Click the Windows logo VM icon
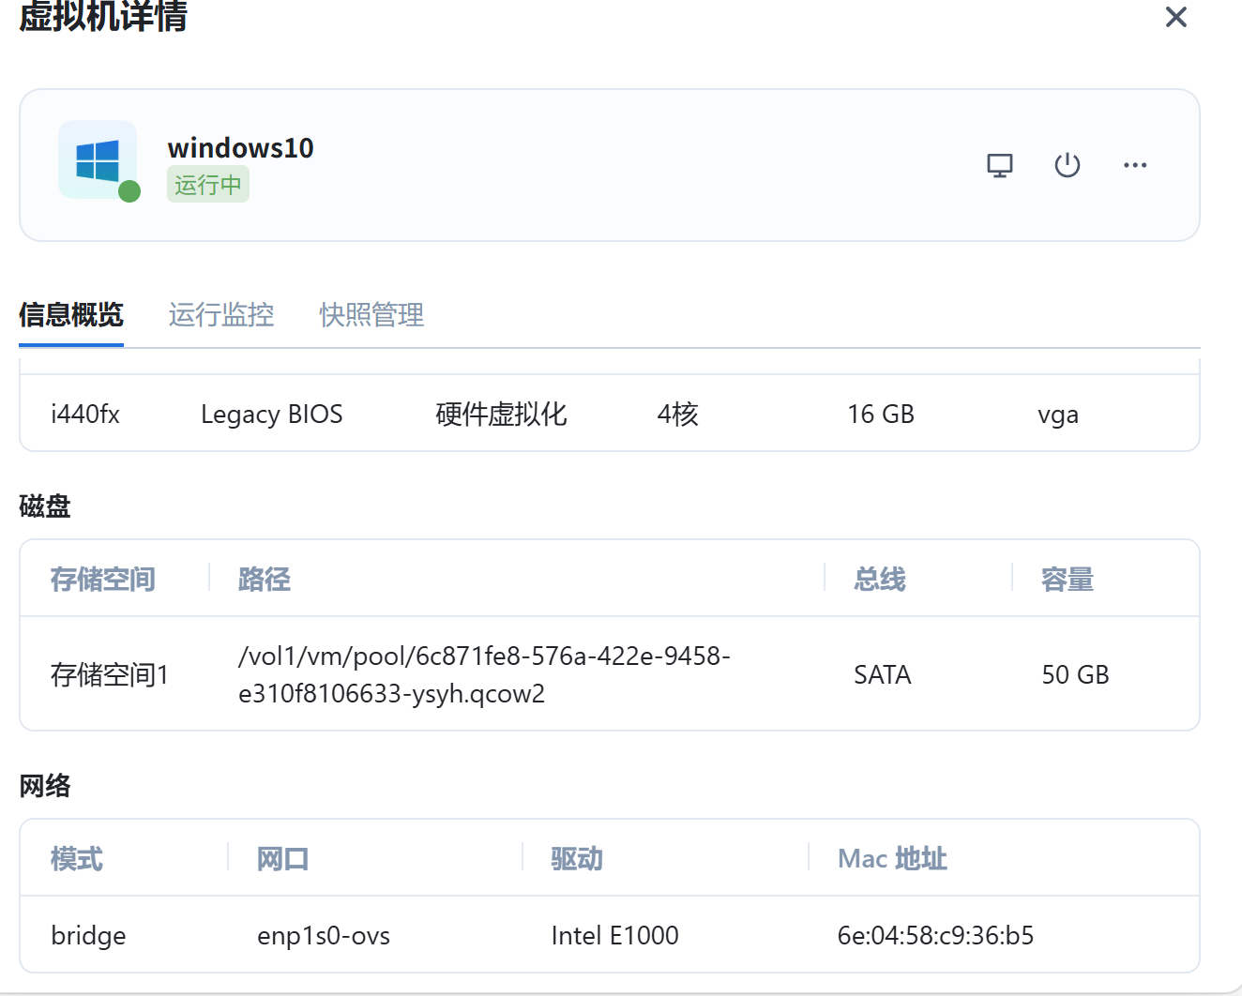 (x=98, y=159)
